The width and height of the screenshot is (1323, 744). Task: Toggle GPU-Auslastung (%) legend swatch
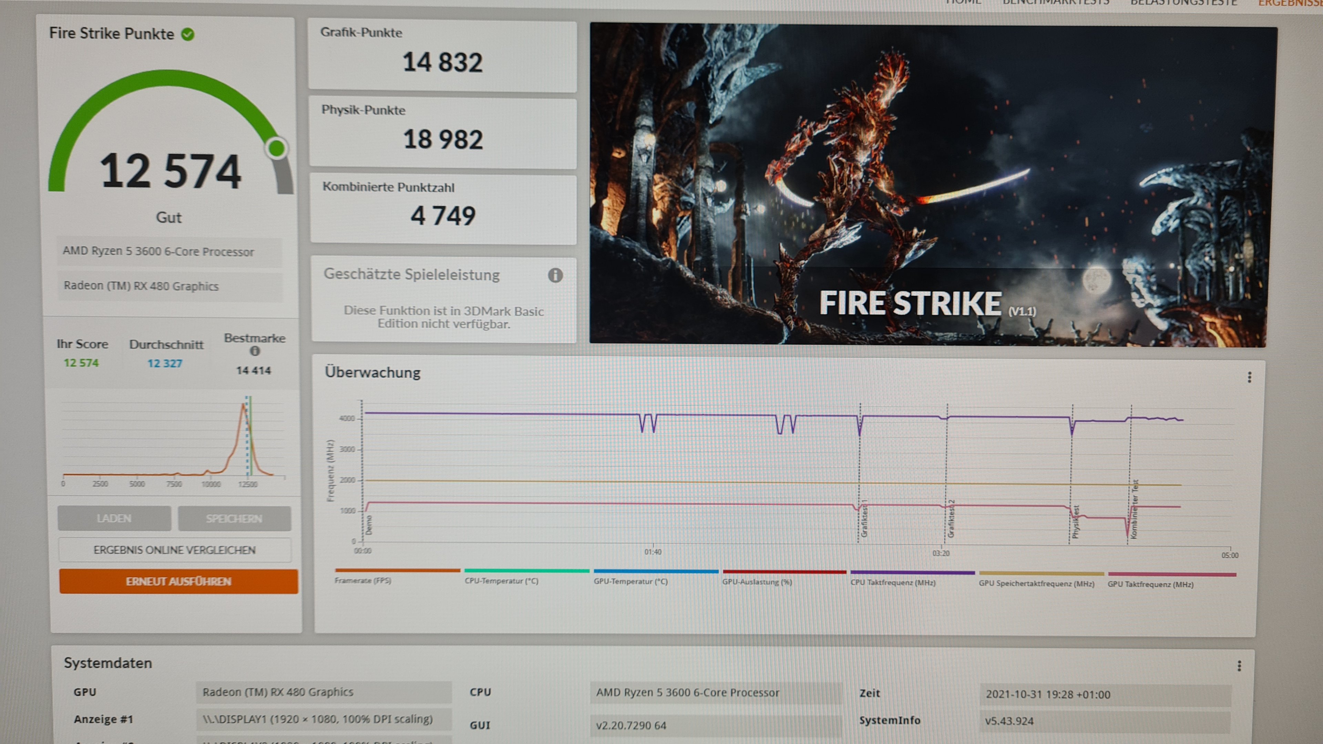(x=784, y=572)
